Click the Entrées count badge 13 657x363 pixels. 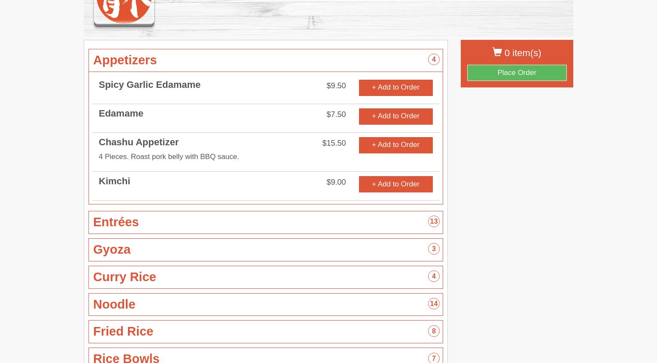click(x=434, y=222)
